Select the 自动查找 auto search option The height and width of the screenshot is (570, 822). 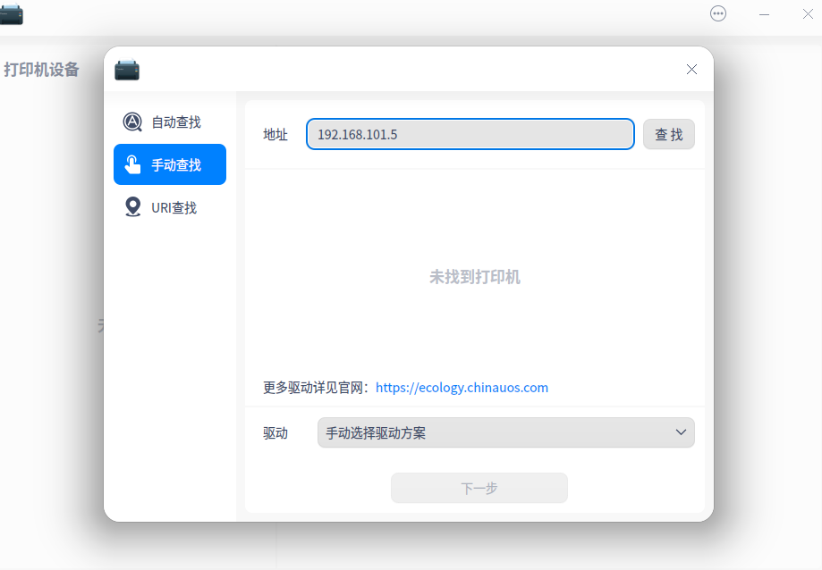(169, 122)
